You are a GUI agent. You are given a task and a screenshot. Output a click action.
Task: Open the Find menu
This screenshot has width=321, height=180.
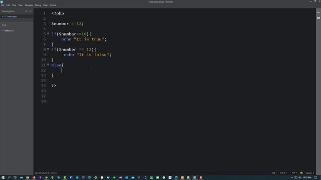click(14, 5)
